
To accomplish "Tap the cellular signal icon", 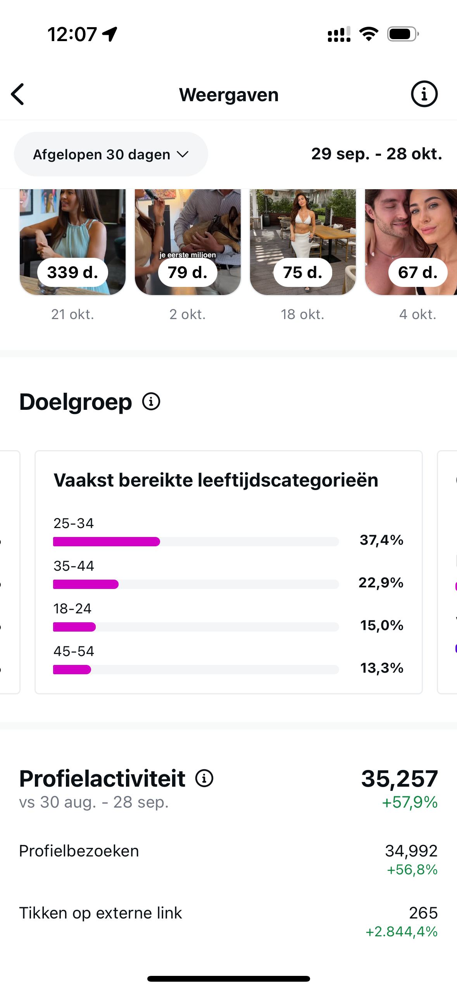I will (339, 34).
